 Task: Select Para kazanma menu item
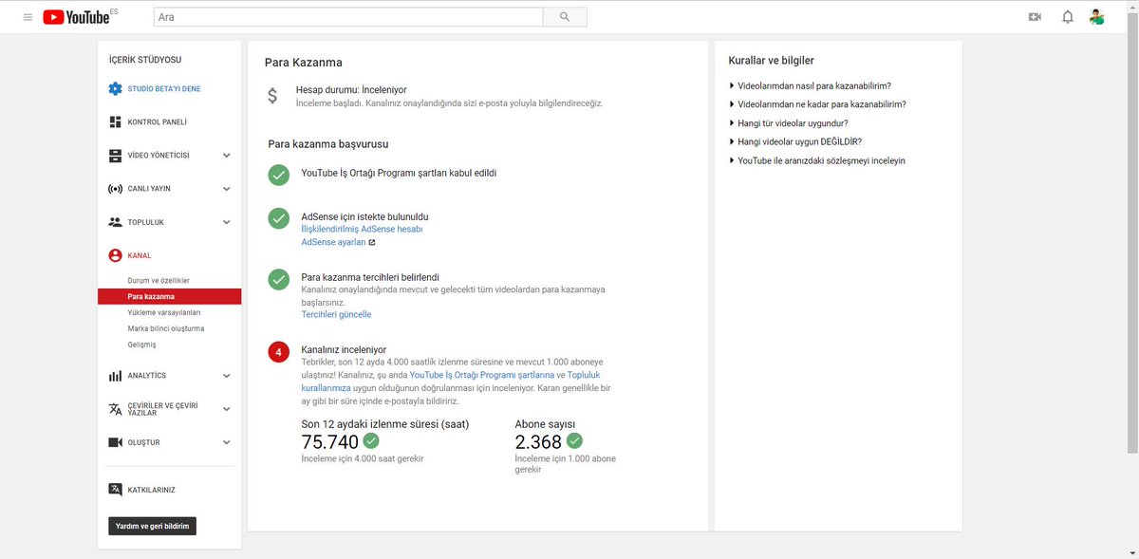[170, 296]
